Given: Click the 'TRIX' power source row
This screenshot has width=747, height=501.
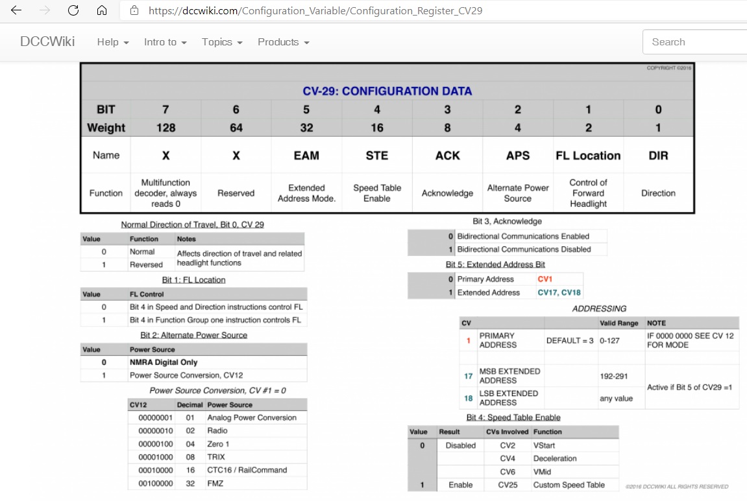Looking at the screenshot, I should click(x=217, y=457).
